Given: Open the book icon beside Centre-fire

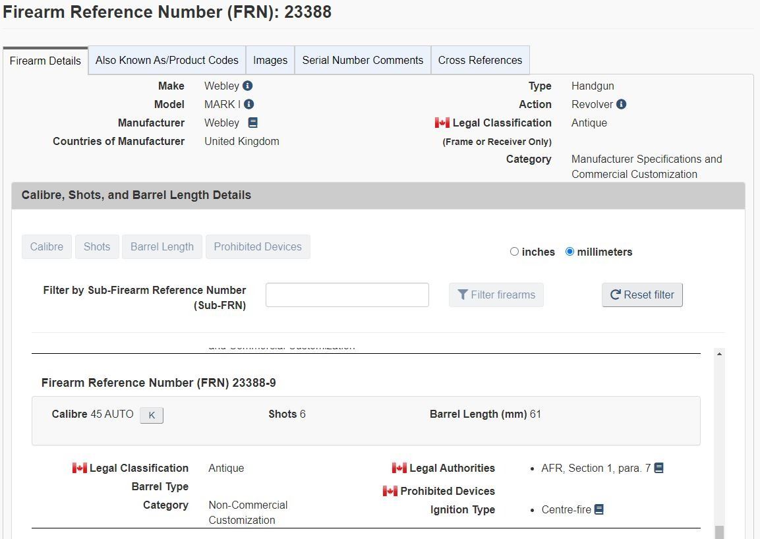Looking at the screenshot, I should click(x=599, y=509).
